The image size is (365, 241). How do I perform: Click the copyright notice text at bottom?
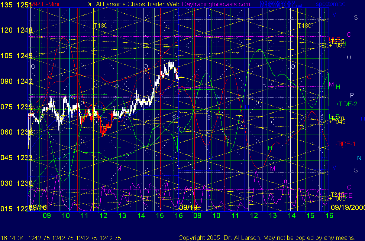pos(266,238)
